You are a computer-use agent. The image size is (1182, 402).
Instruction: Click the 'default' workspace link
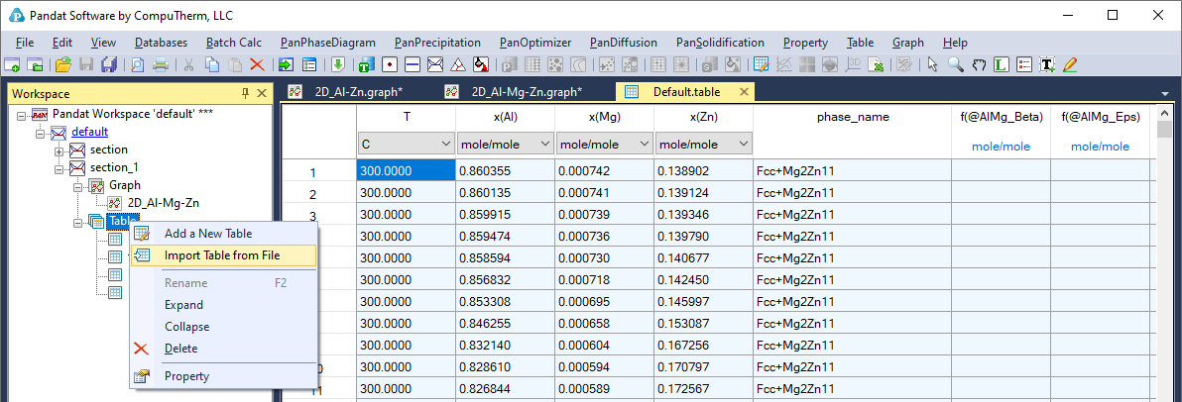click(x=89, y=132)
